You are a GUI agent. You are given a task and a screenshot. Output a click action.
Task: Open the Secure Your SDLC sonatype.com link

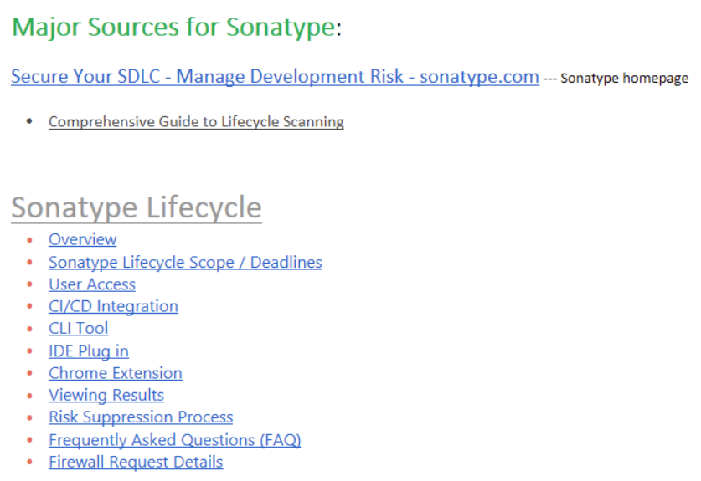pyautogui.click(x=275, y=77)
